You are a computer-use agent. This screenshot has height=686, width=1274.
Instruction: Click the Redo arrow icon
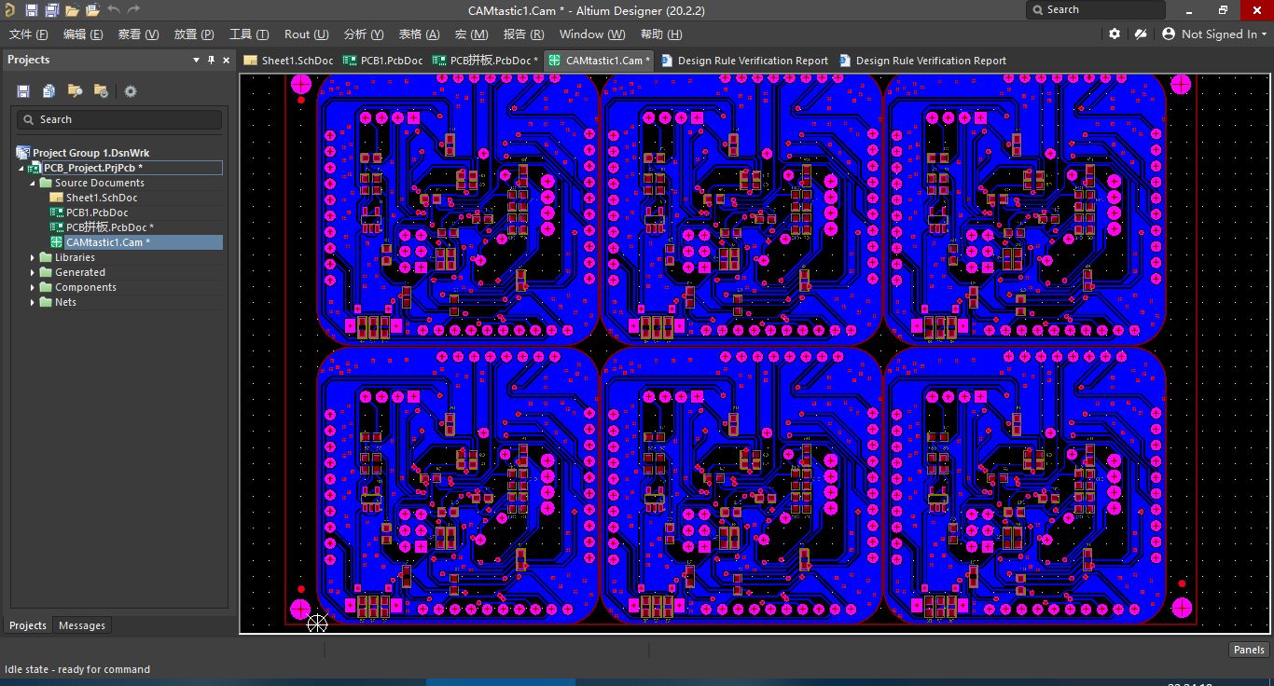point(132,9)
